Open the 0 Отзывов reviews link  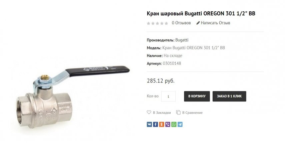click(181, 23)
